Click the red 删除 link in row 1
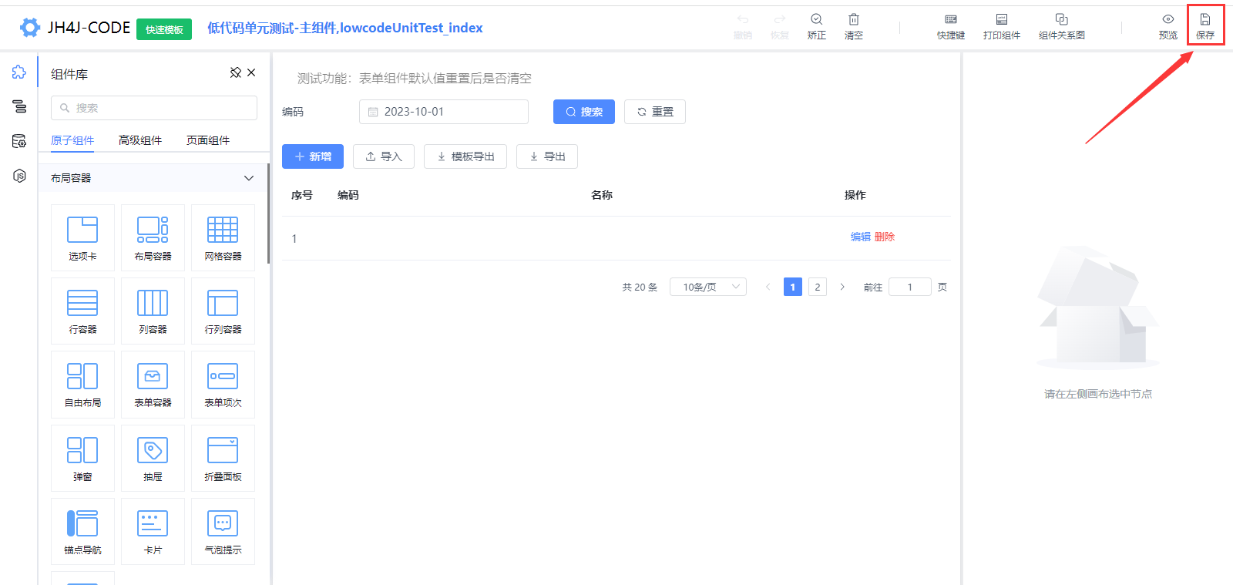1233x585 pixels. 885,237
